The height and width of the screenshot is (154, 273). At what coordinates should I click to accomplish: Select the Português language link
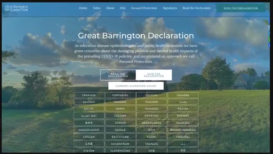pyautogui.click(x=120, y=95)
